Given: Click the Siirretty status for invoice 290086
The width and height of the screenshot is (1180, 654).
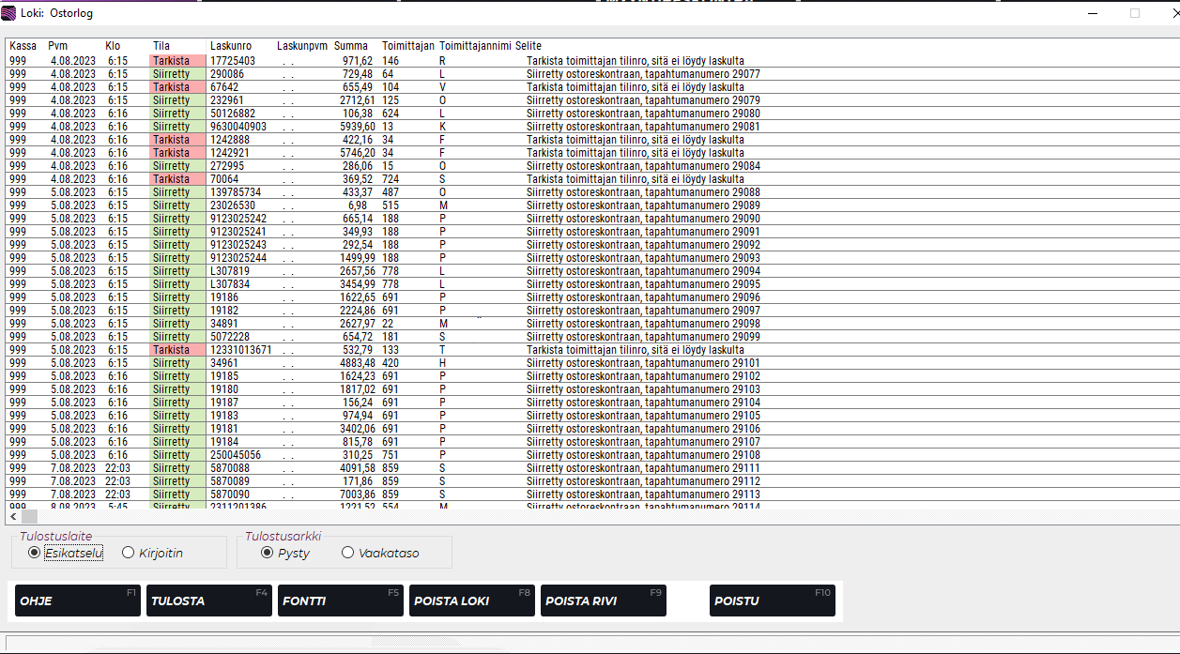Looking at the screenshot, I should (x=176, y=74).
